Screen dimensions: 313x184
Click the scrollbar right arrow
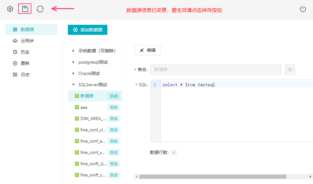pos(310,176)
